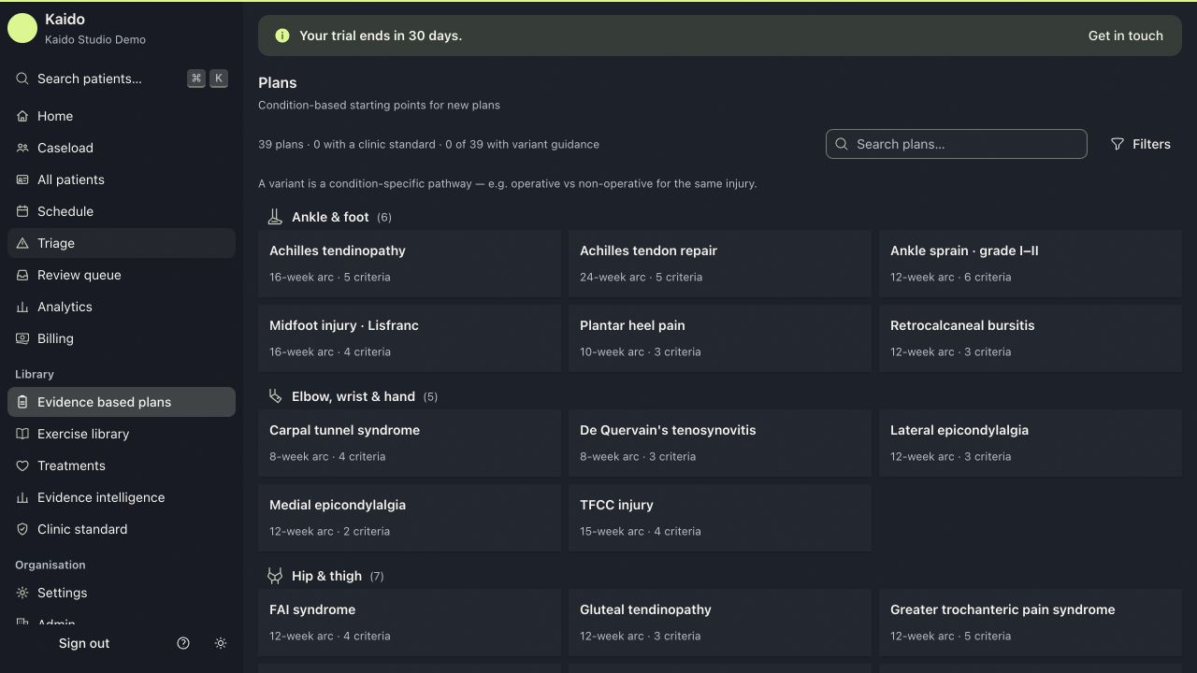Click the Filters funnel icon
Viewport: 1197px width, 673px height.
click(x=1117, y=144)
